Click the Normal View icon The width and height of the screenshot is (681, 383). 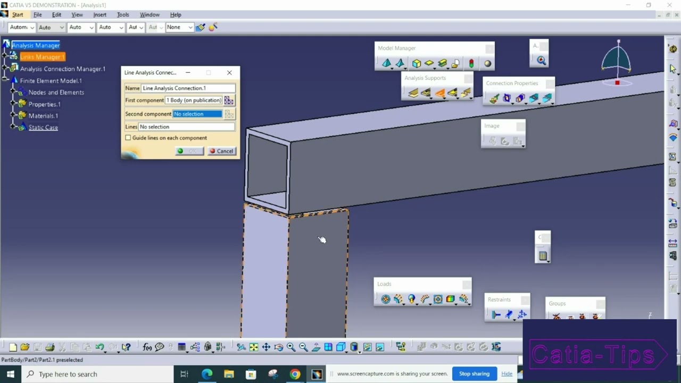316,347
